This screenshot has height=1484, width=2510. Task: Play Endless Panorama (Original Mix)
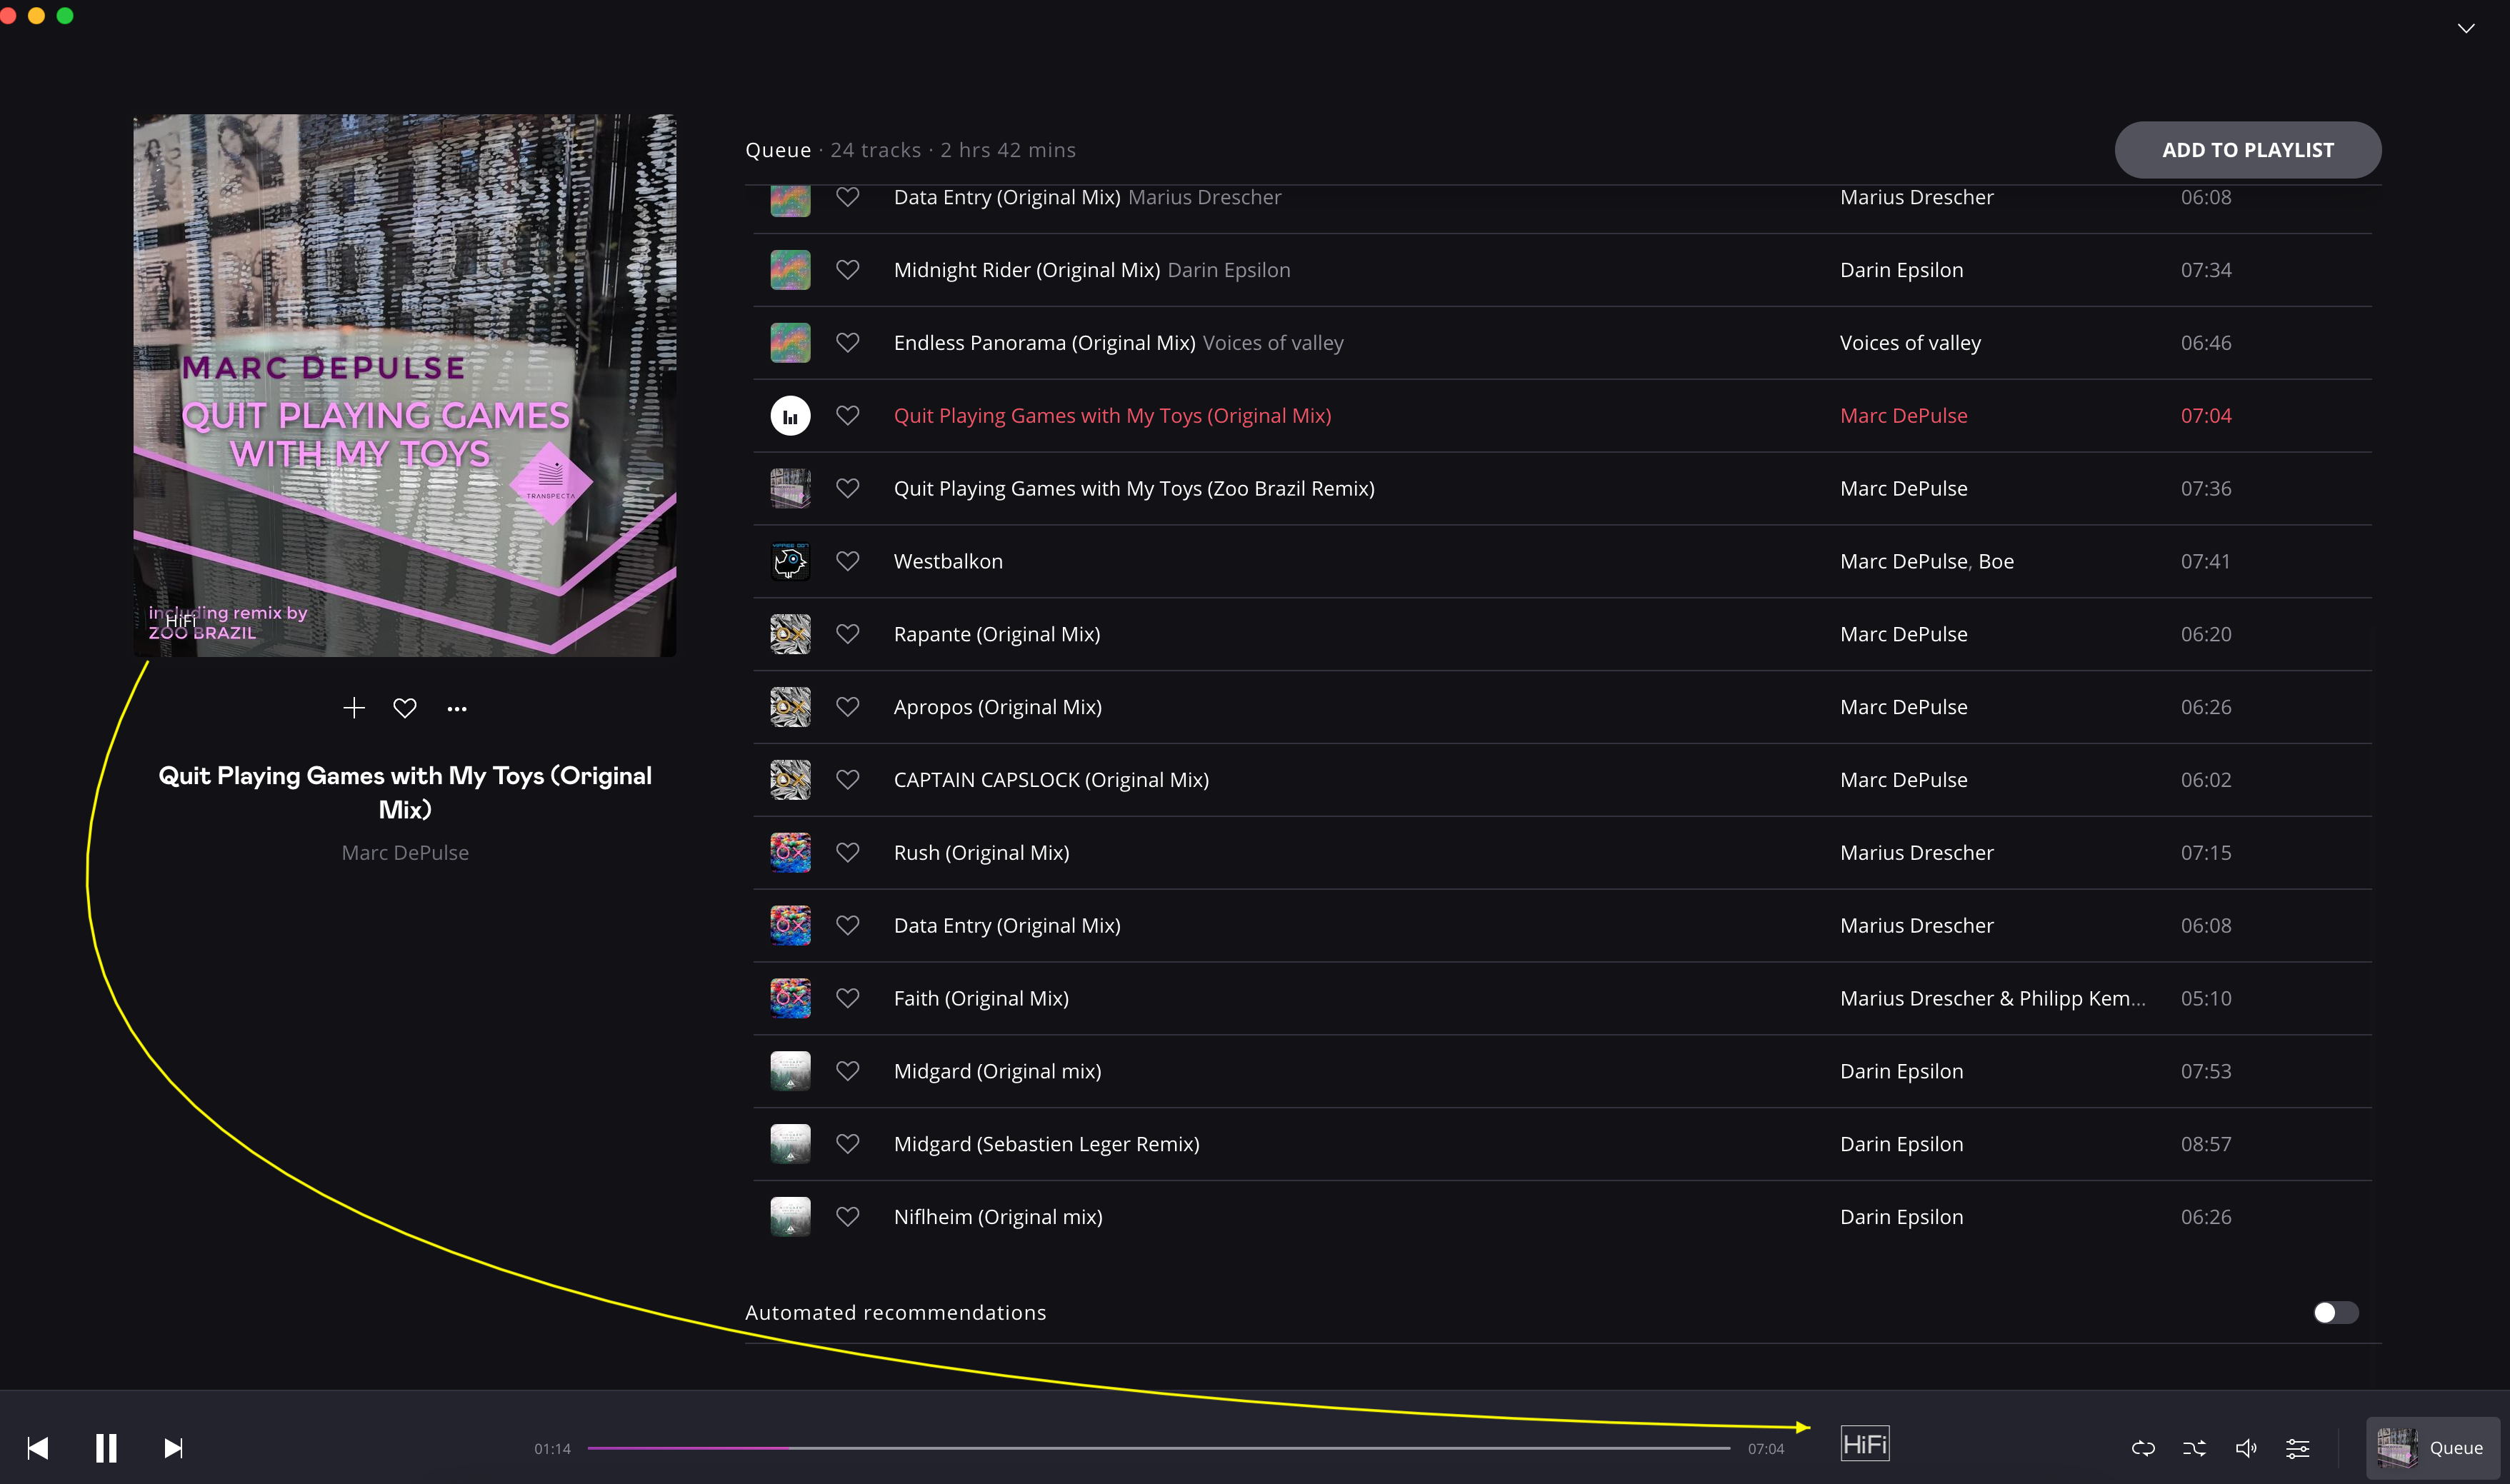(1045, 343)
